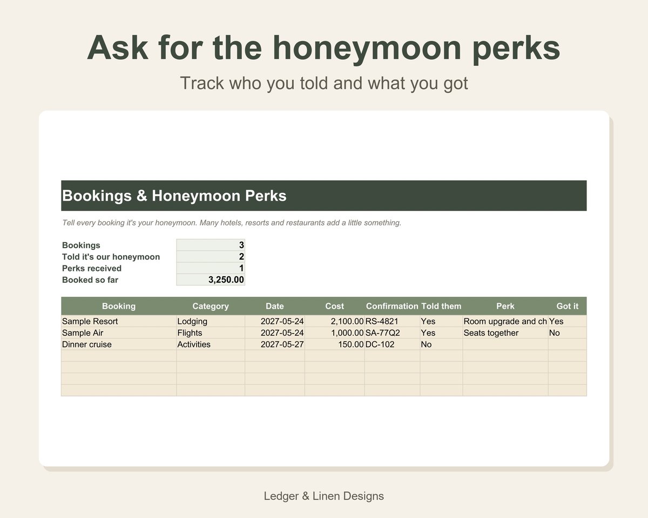Select the 'Sample Air' booking cell
This screenshot has height=518, width=648.
(x=119, y=333)
